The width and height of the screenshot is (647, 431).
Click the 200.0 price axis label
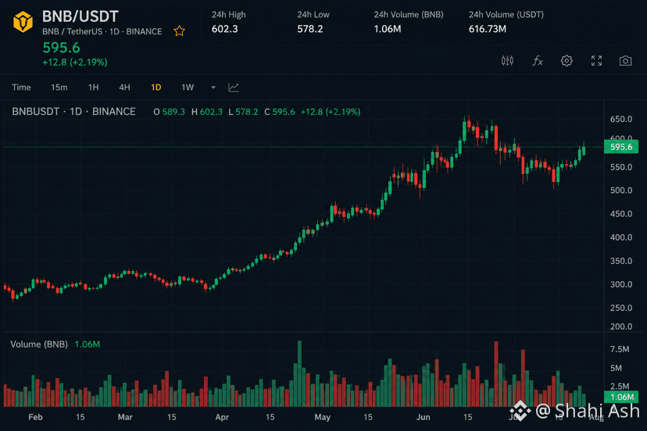click(621, 326)
